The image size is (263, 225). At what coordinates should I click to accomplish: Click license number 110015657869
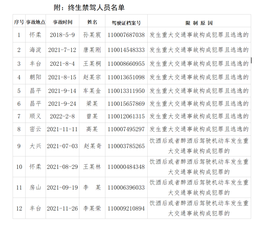126,103
